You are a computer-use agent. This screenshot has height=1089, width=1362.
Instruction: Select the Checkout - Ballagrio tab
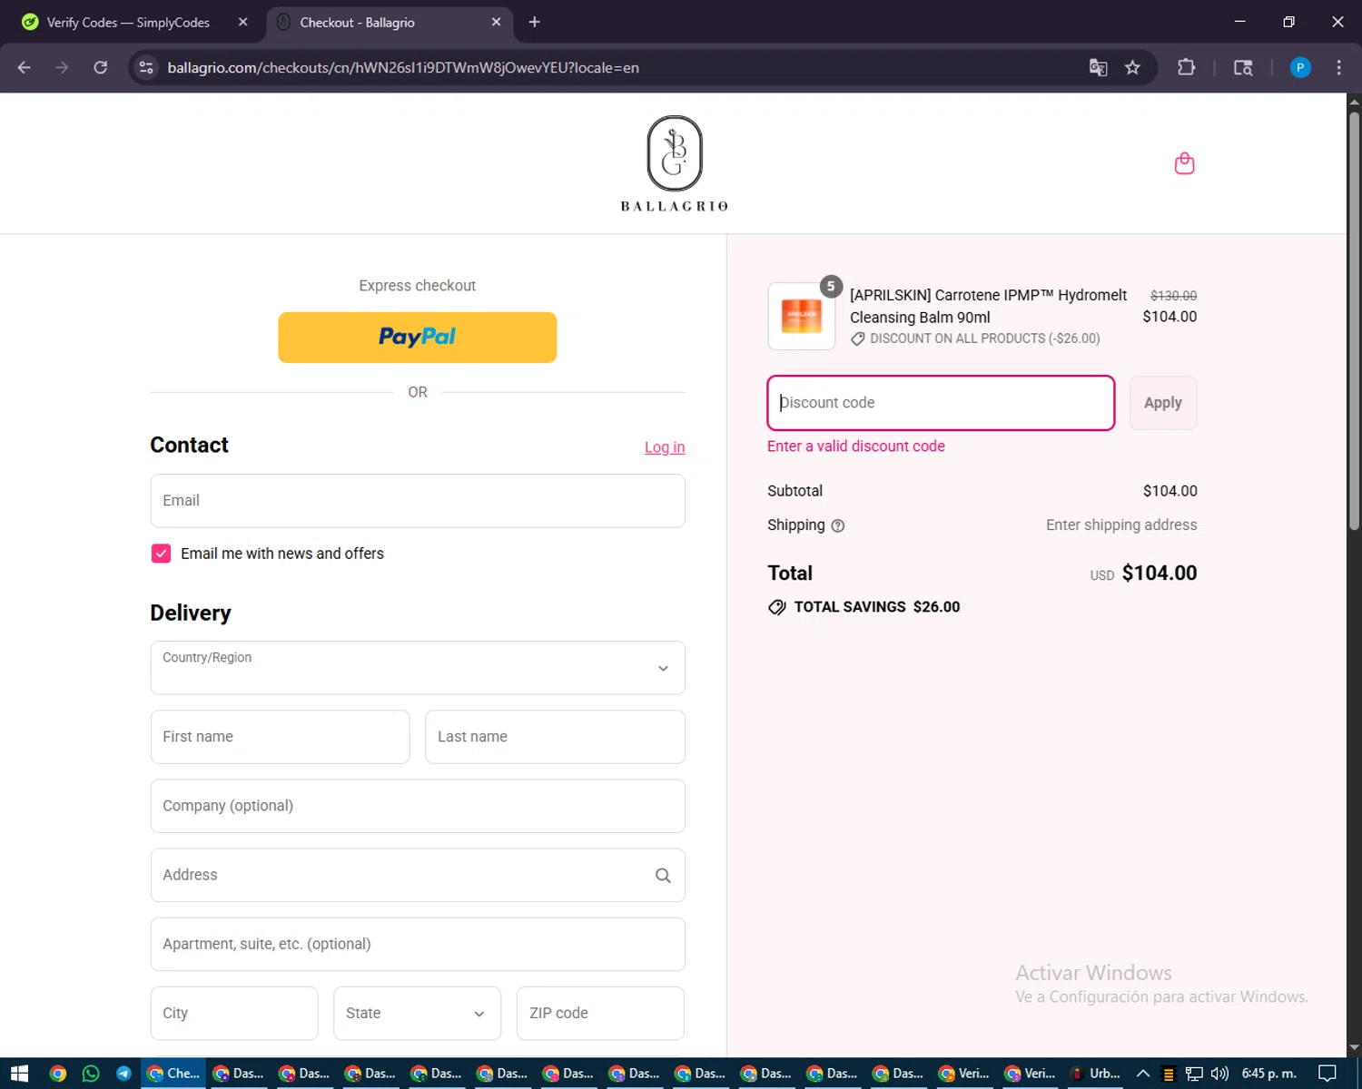pyautogui.click(x=390, y=22)
